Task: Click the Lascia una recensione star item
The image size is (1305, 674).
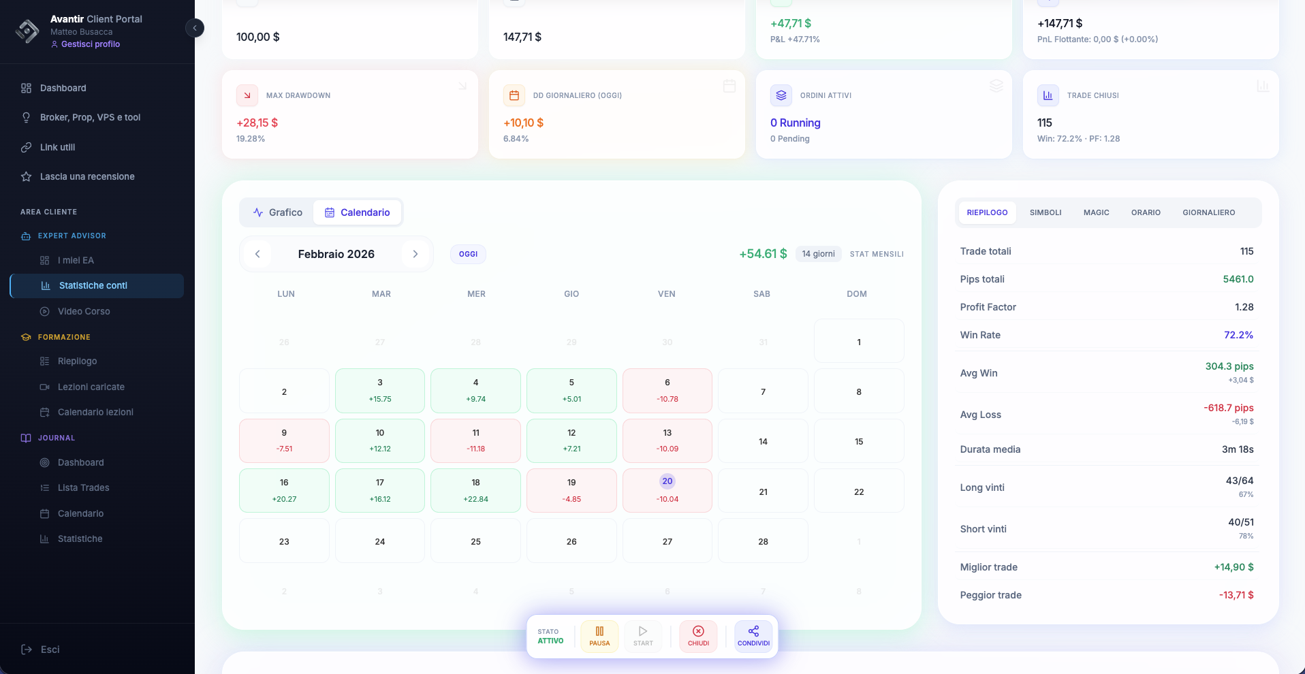Action: (87, 176)
